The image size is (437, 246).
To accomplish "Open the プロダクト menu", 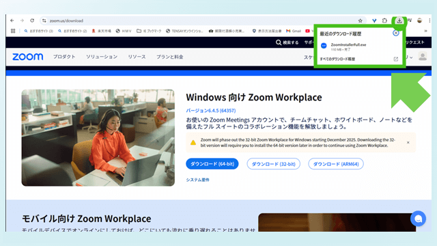I will click(x=64, y=57).
